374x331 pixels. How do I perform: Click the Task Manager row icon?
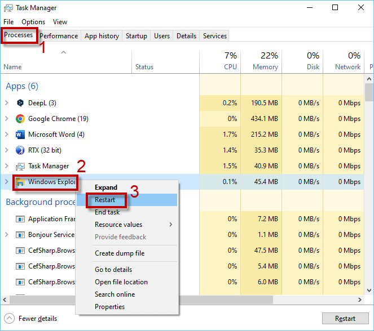point(20,166)
